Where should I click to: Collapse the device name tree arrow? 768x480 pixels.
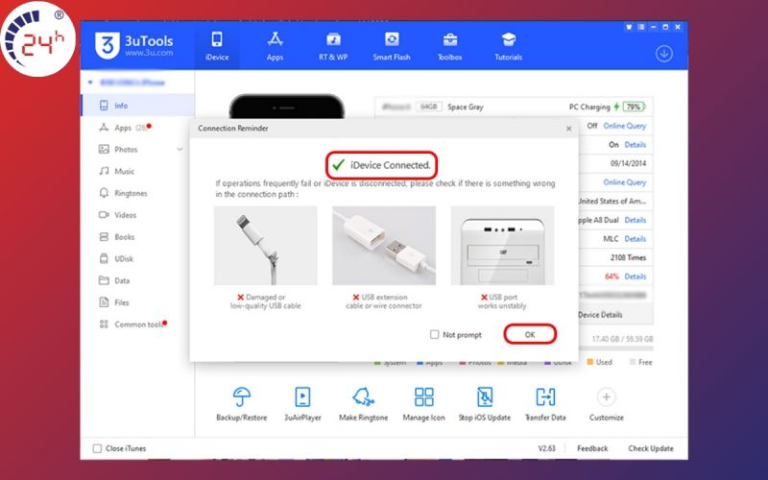[90, 83]
